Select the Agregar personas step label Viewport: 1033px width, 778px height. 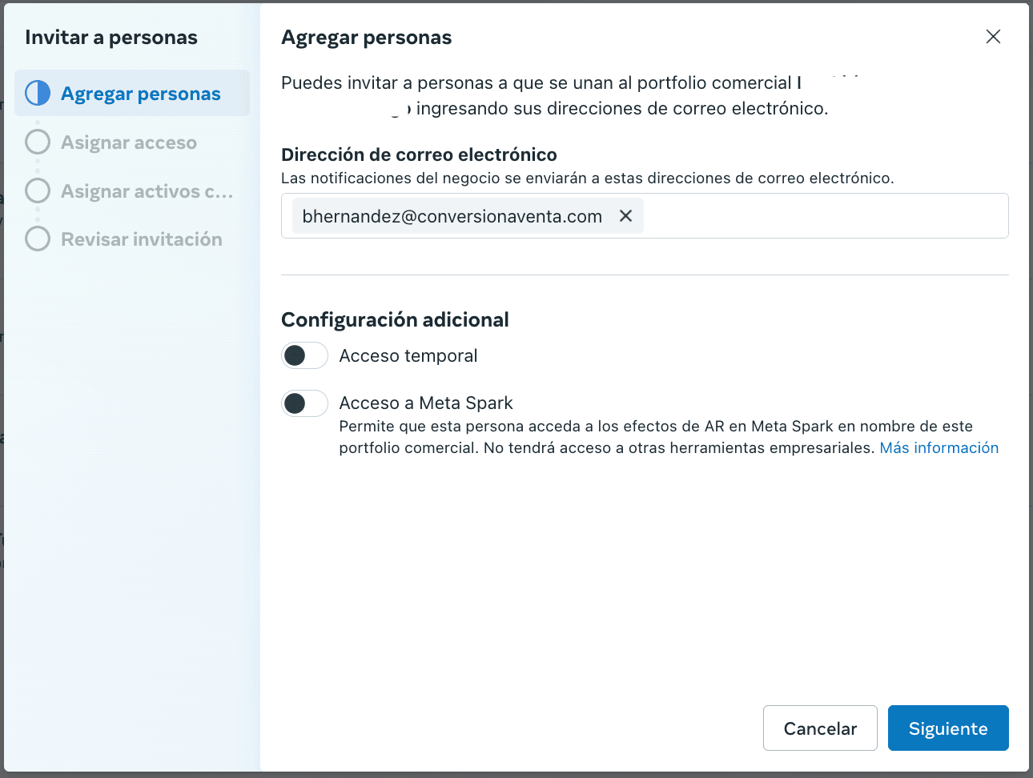point(141,94)
